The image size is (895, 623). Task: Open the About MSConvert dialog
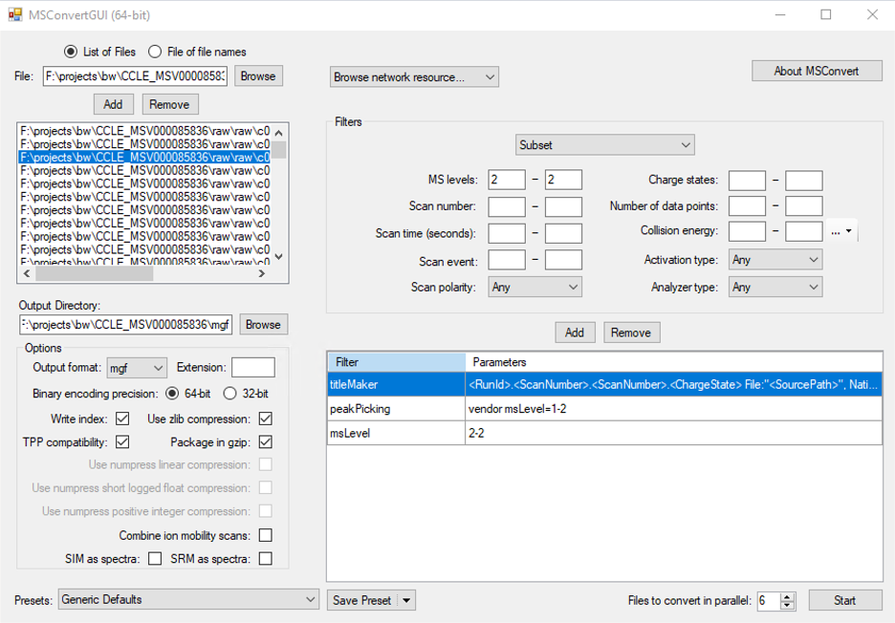[816, 70]
